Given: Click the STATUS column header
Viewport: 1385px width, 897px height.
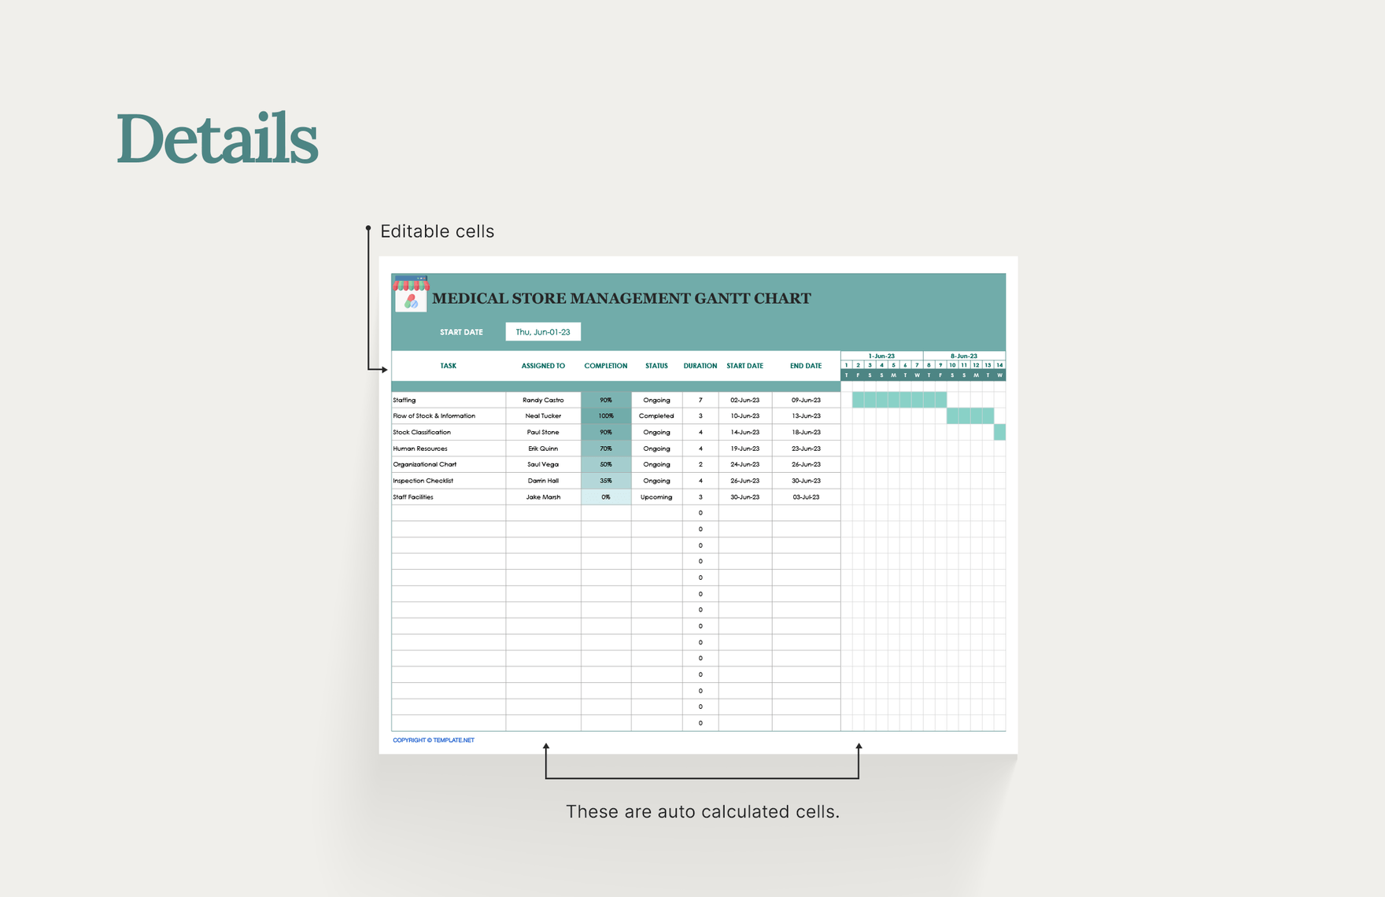Looking at the screenshot, I should [656, 366].
